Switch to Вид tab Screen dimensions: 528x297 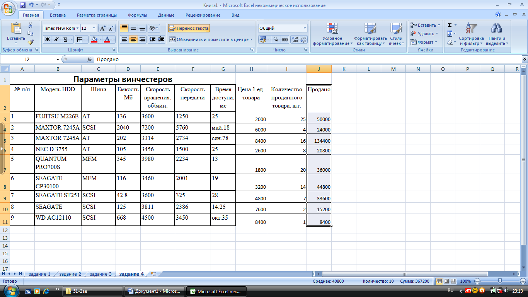point(235,15)
